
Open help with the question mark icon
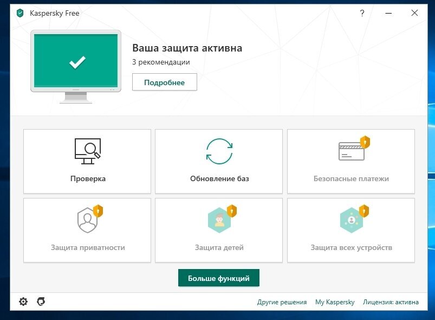coord(362,13)
